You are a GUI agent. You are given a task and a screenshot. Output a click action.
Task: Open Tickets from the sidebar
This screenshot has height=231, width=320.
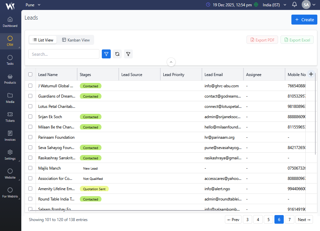[x=10, y=117]
